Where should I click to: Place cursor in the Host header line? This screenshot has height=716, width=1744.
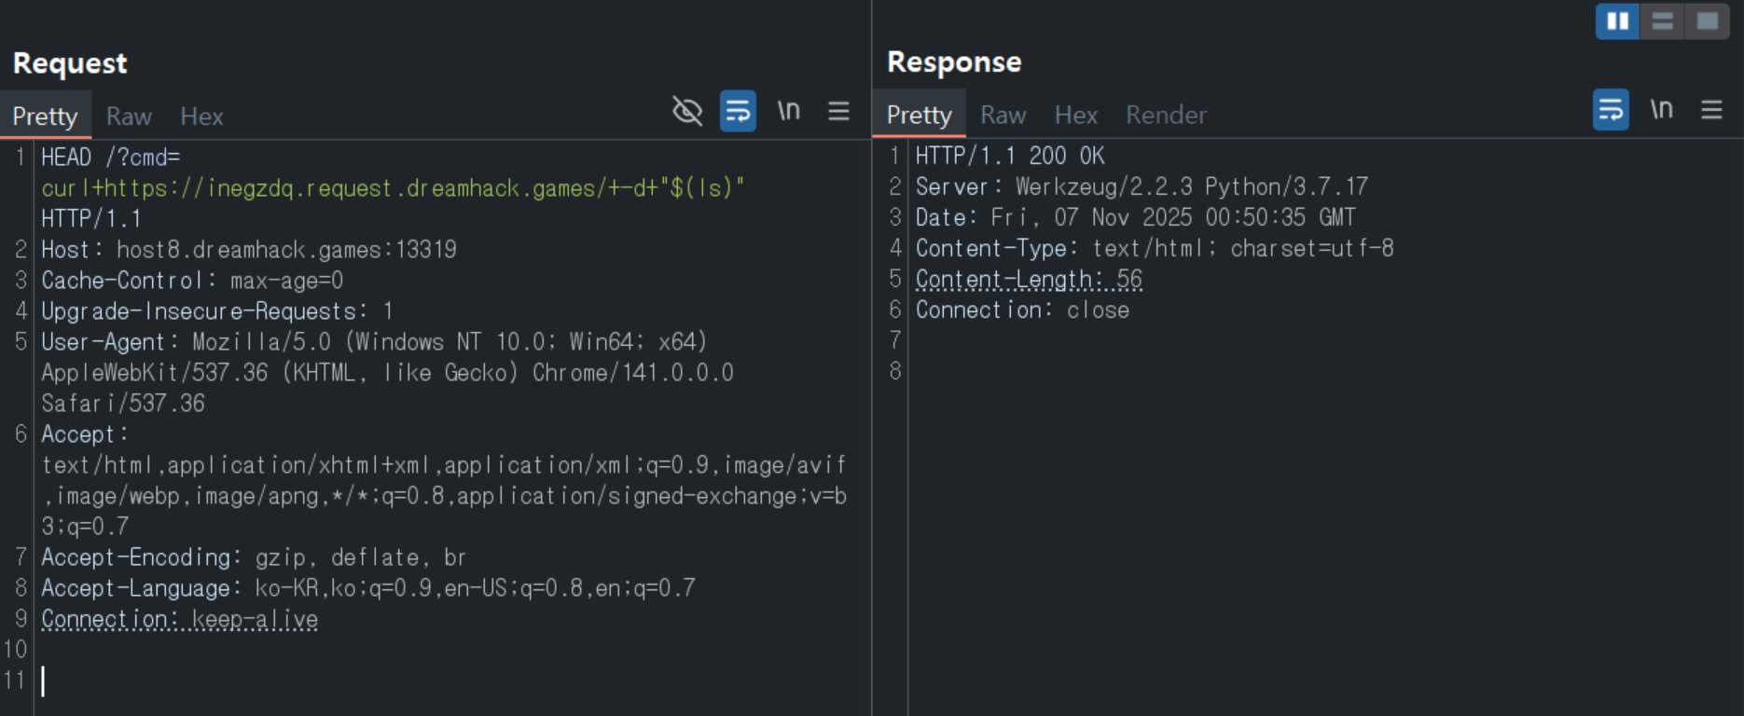pyautogui.click(x=248, y=250)
